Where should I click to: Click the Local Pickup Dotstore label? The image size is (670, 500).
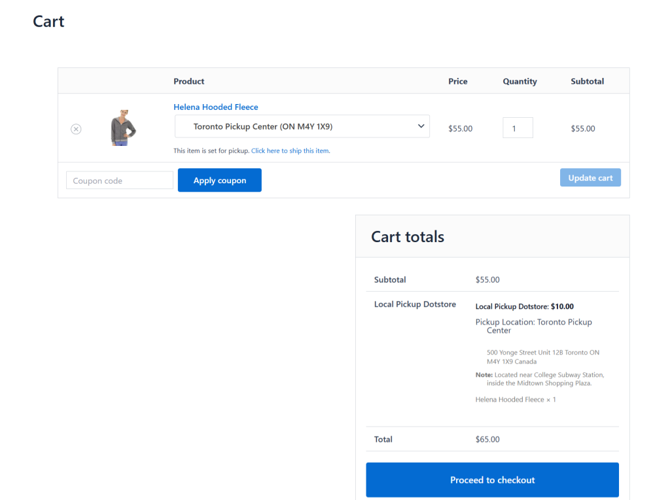coord(415,304)
